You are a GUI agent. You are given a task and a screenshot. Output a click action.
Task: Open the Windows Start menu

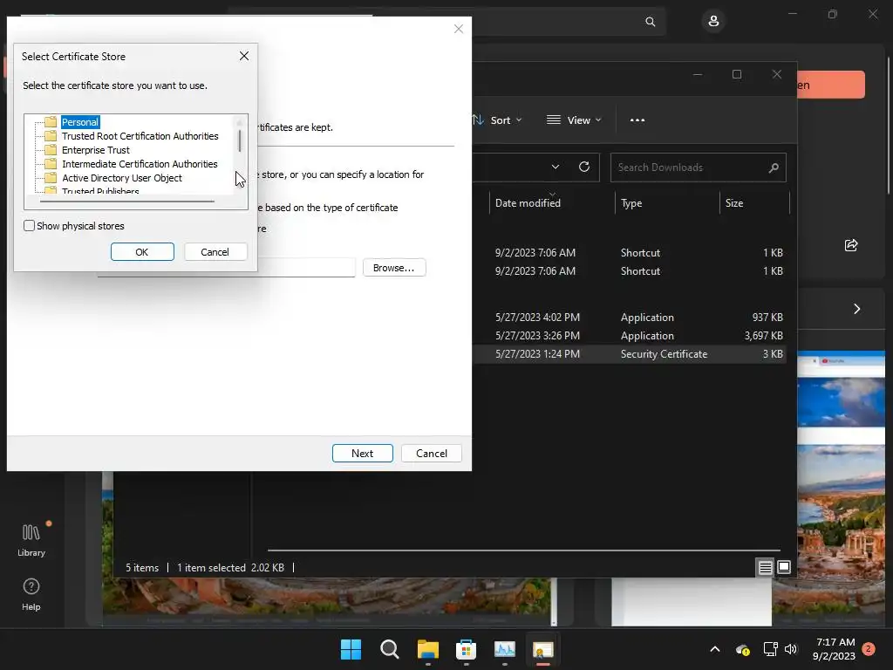coord(351,649)
